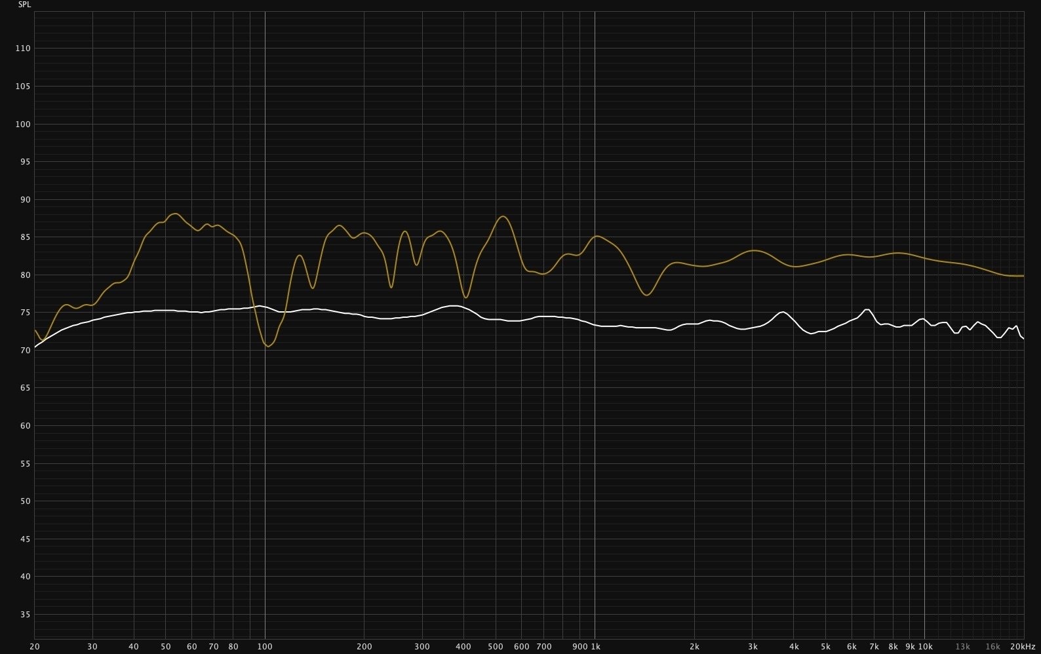Select the 5k frequency axis label

pos(825,647)
